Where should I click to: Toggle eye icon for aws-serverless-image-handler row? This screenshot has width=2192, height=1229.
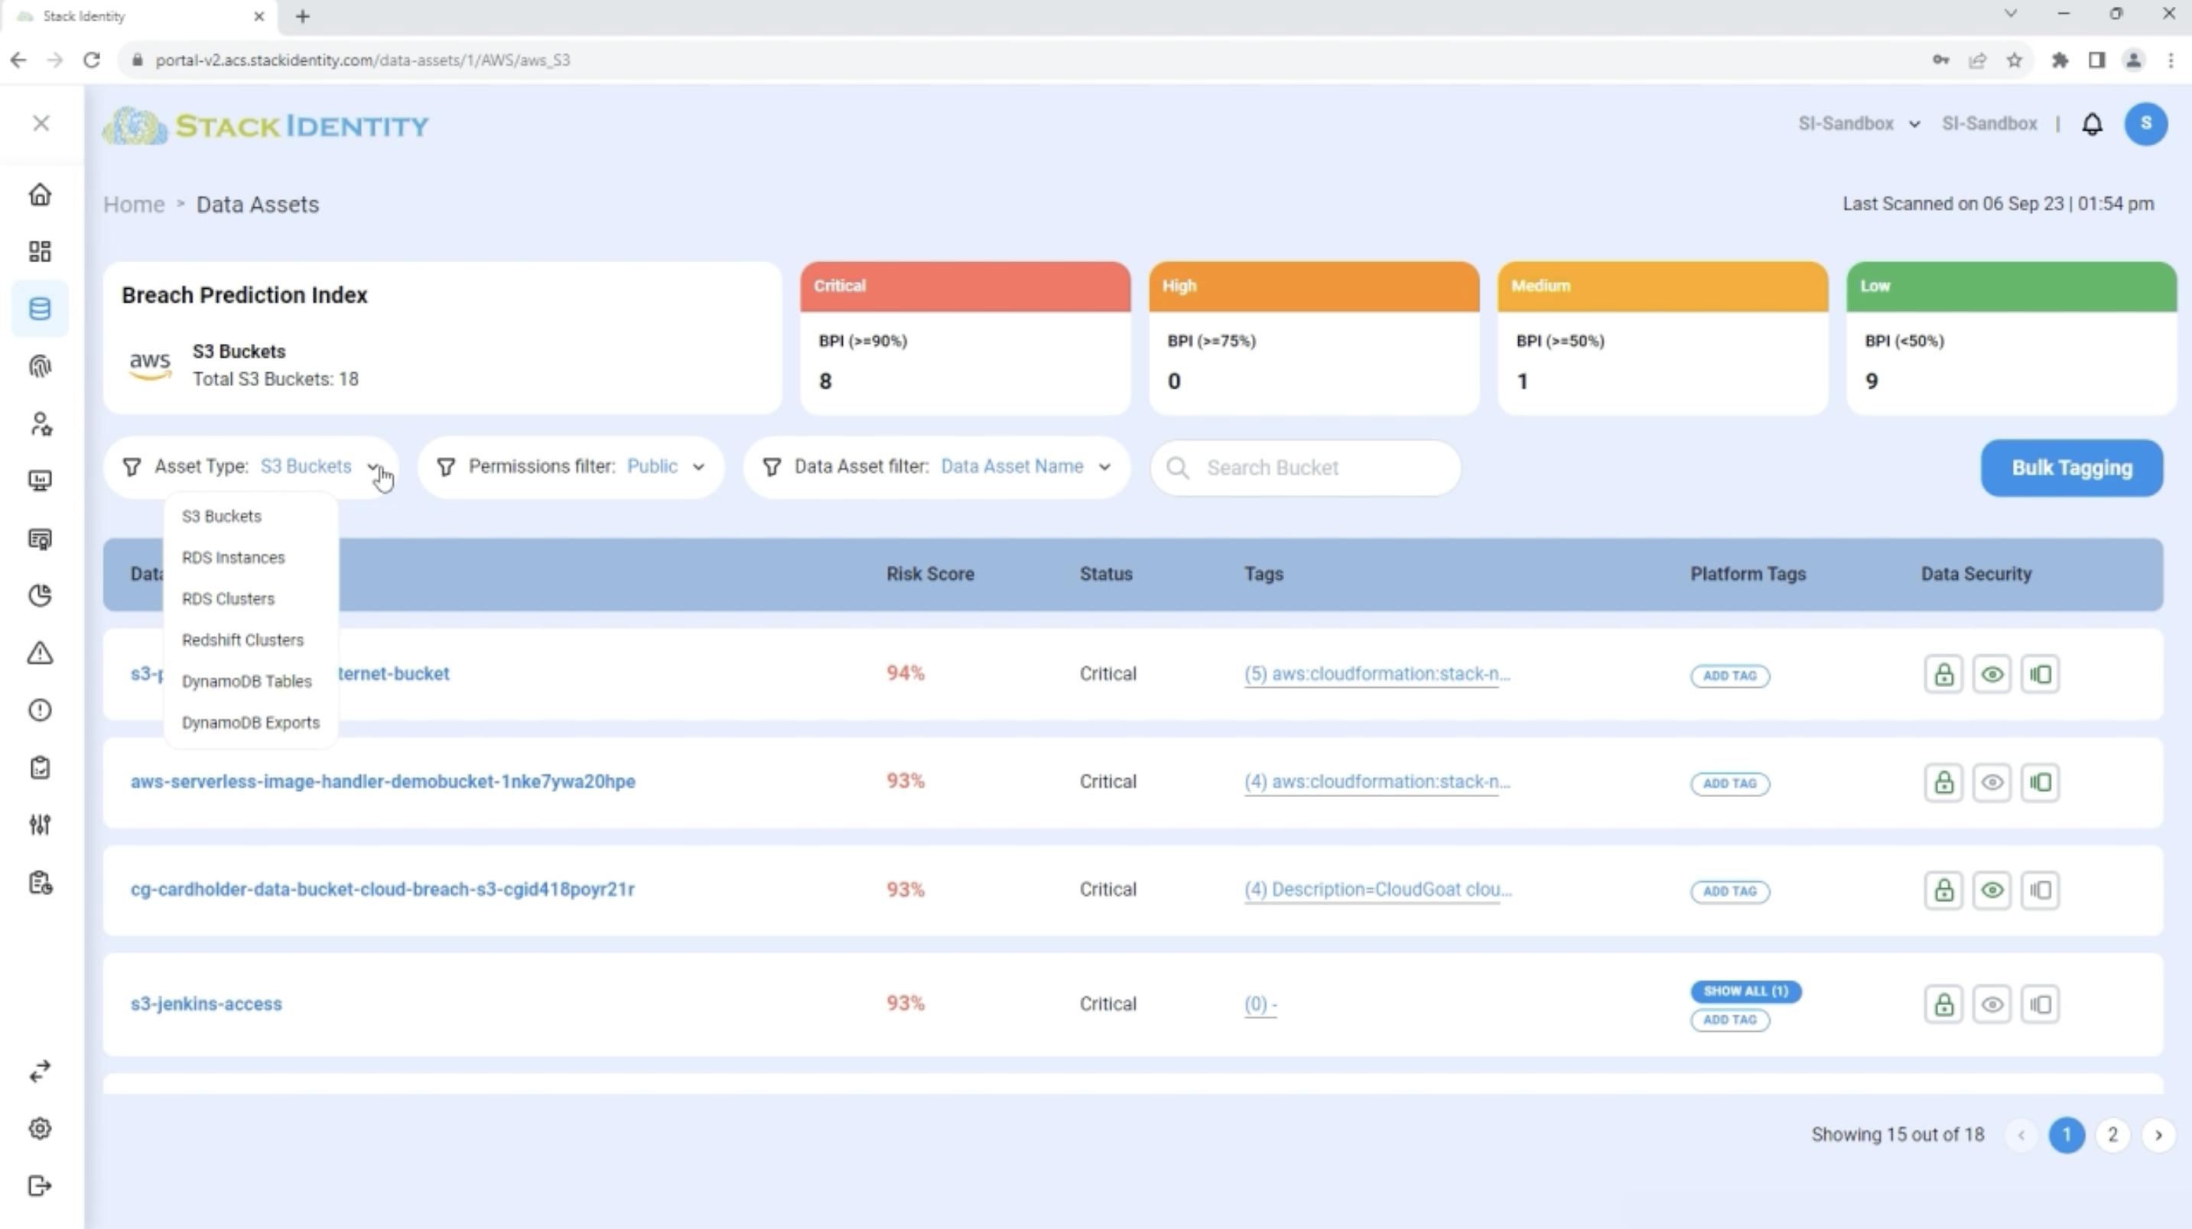tap(1992, 783)
